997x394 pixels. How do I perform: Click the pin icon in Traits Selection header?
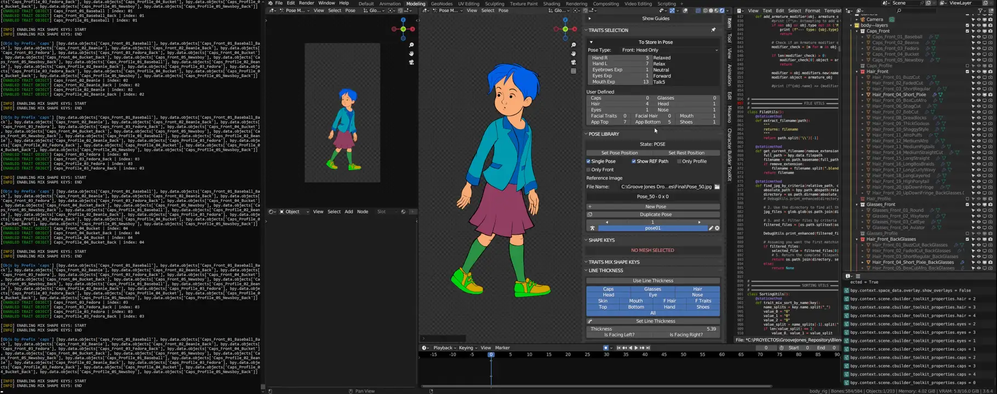pos(713,30)
